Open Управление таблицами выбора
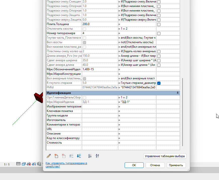The width and height of the screenshot is (219, 180). point(165,156)
